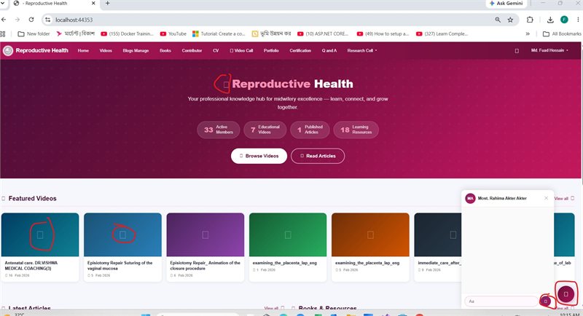This screenshot has height=316, width=583.
Task: Open the browser downloads icon
Action: pos(550,20)
